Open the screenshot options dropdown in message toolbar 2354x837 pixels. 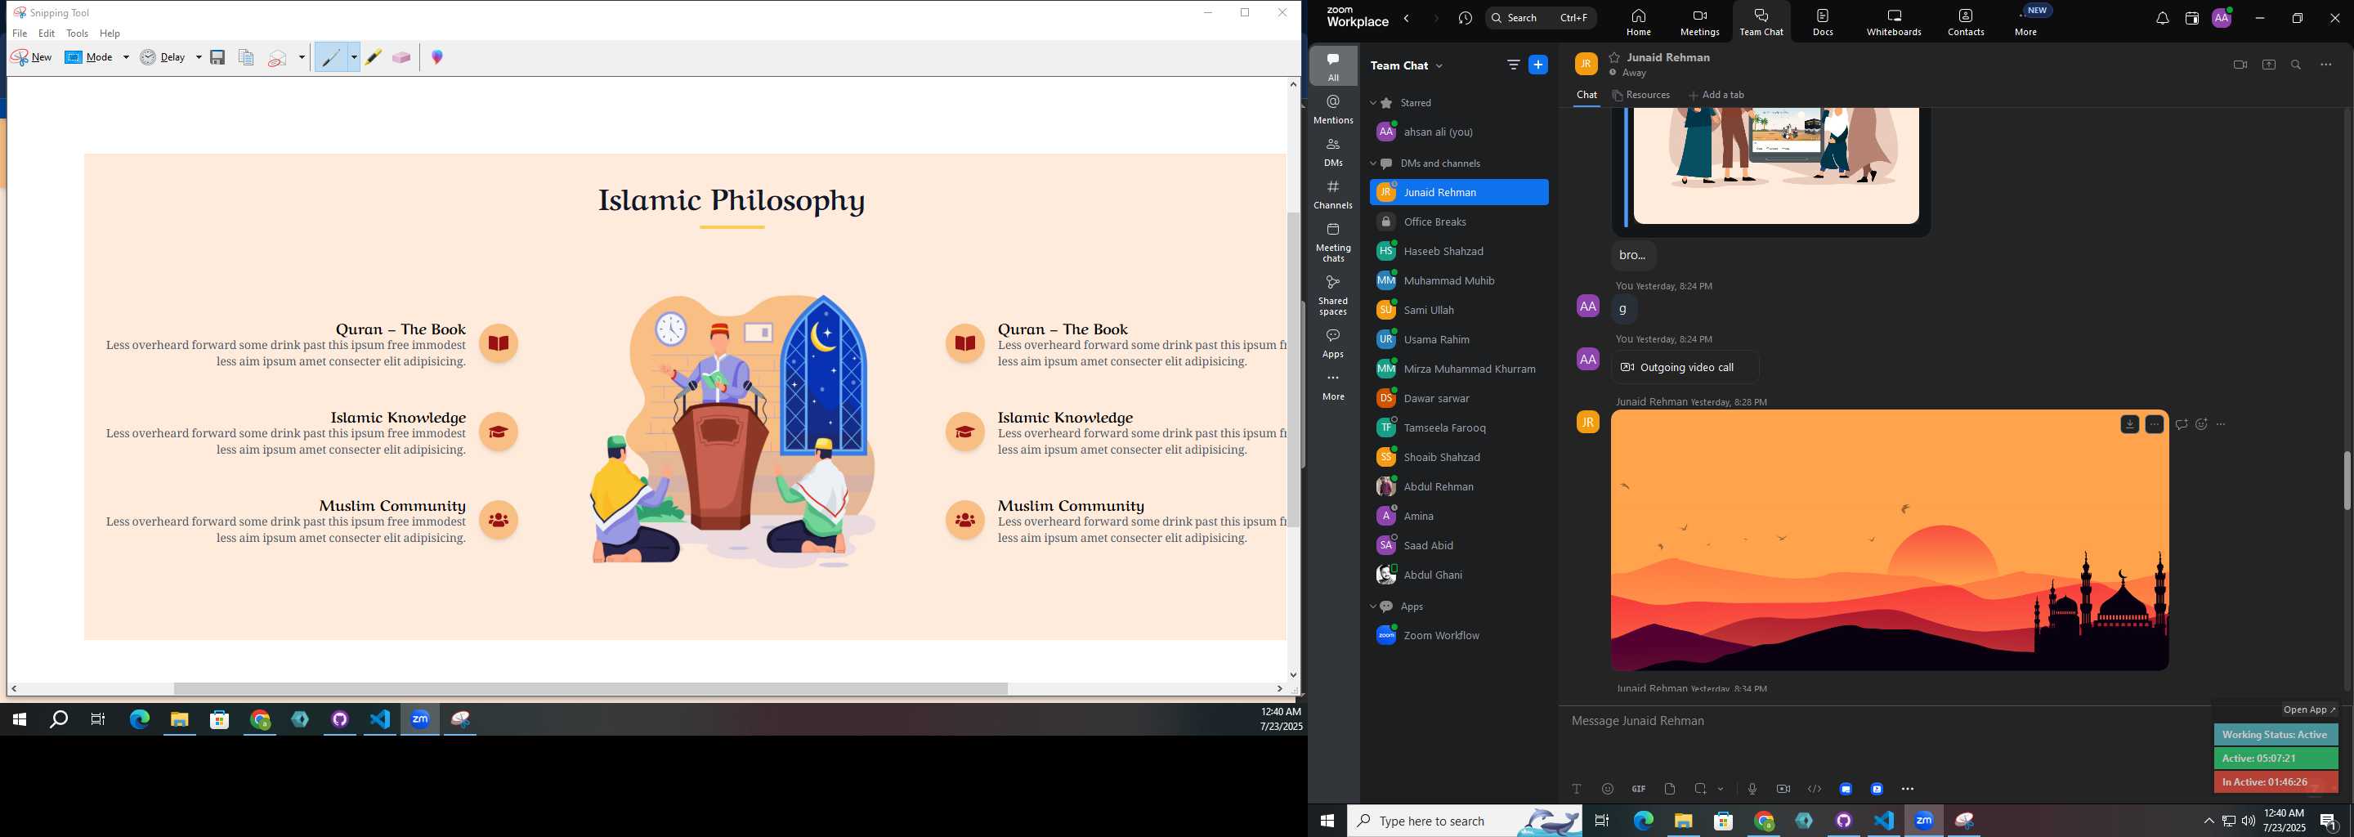click(x=1721, y=790)
